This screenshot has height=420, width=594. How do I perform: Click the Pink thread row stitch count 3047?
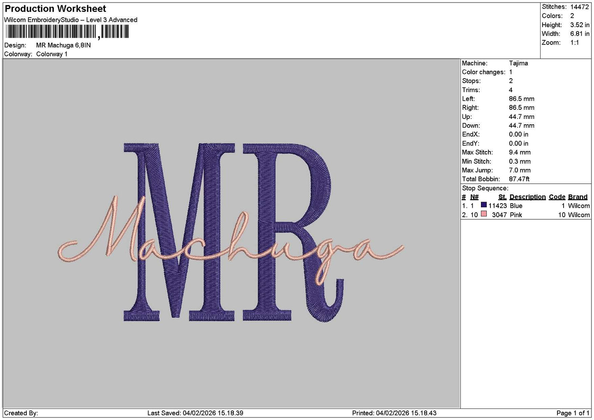(499, 215)
